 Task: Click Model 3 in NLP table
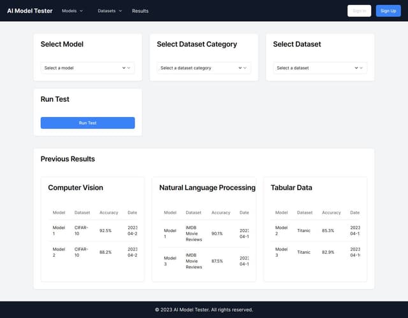(x=170, y=261)
